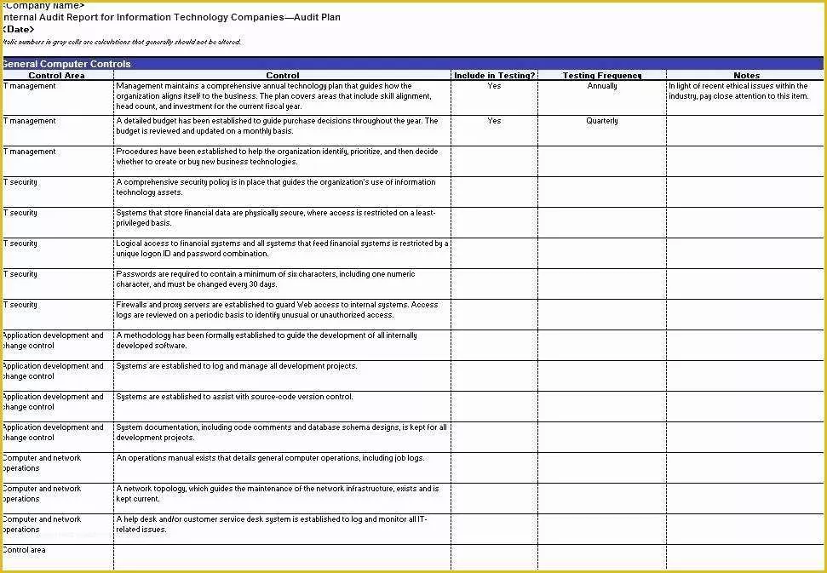This screenshot has height=573, width=827.
Task: Select the operations manual control cell
Action: tap(283, 467)
